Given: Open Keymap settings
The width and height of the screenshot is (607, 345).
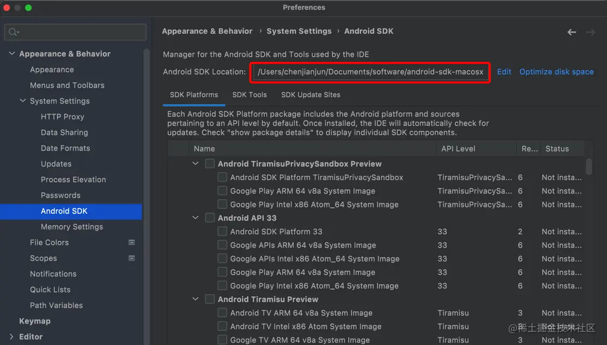Looking at the screenshot, I should (x=35, y=321).
